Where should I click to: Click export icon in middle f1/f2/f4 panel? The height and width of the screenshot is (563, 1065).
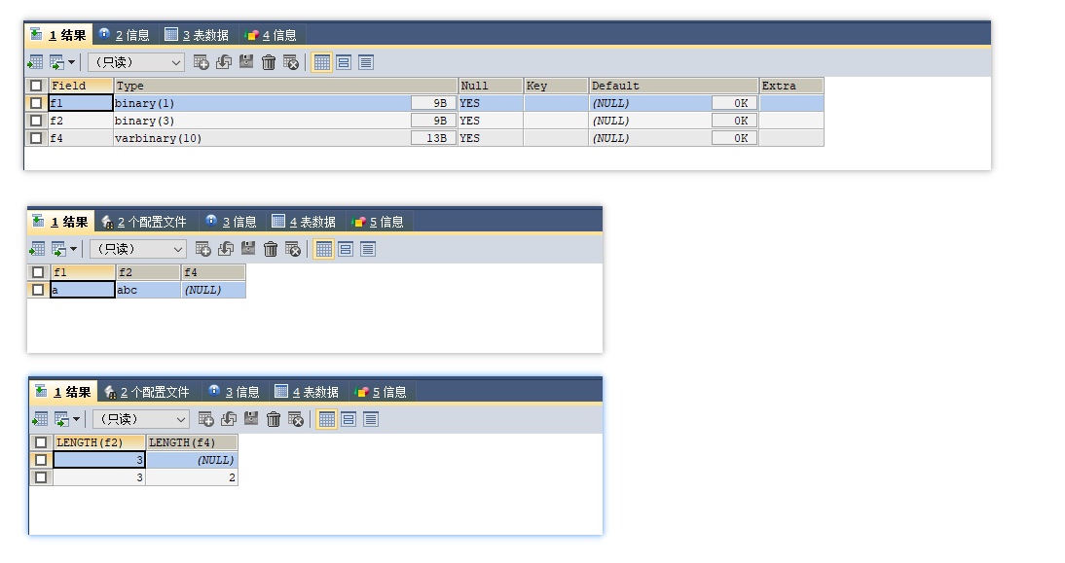(x=37, y=249)
